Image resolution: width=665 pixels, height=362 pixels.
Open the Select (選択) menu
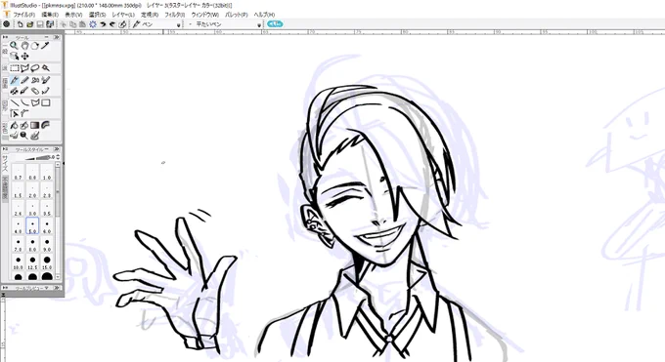(97, 15)
